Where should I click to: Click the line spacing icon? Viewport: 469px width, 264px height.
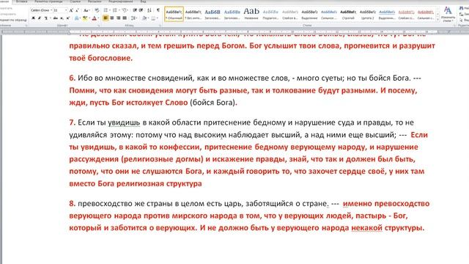[133, 18]
